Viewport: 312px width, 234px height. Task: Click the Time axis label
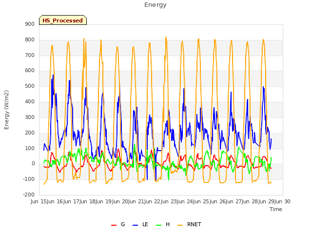point(276,209)
